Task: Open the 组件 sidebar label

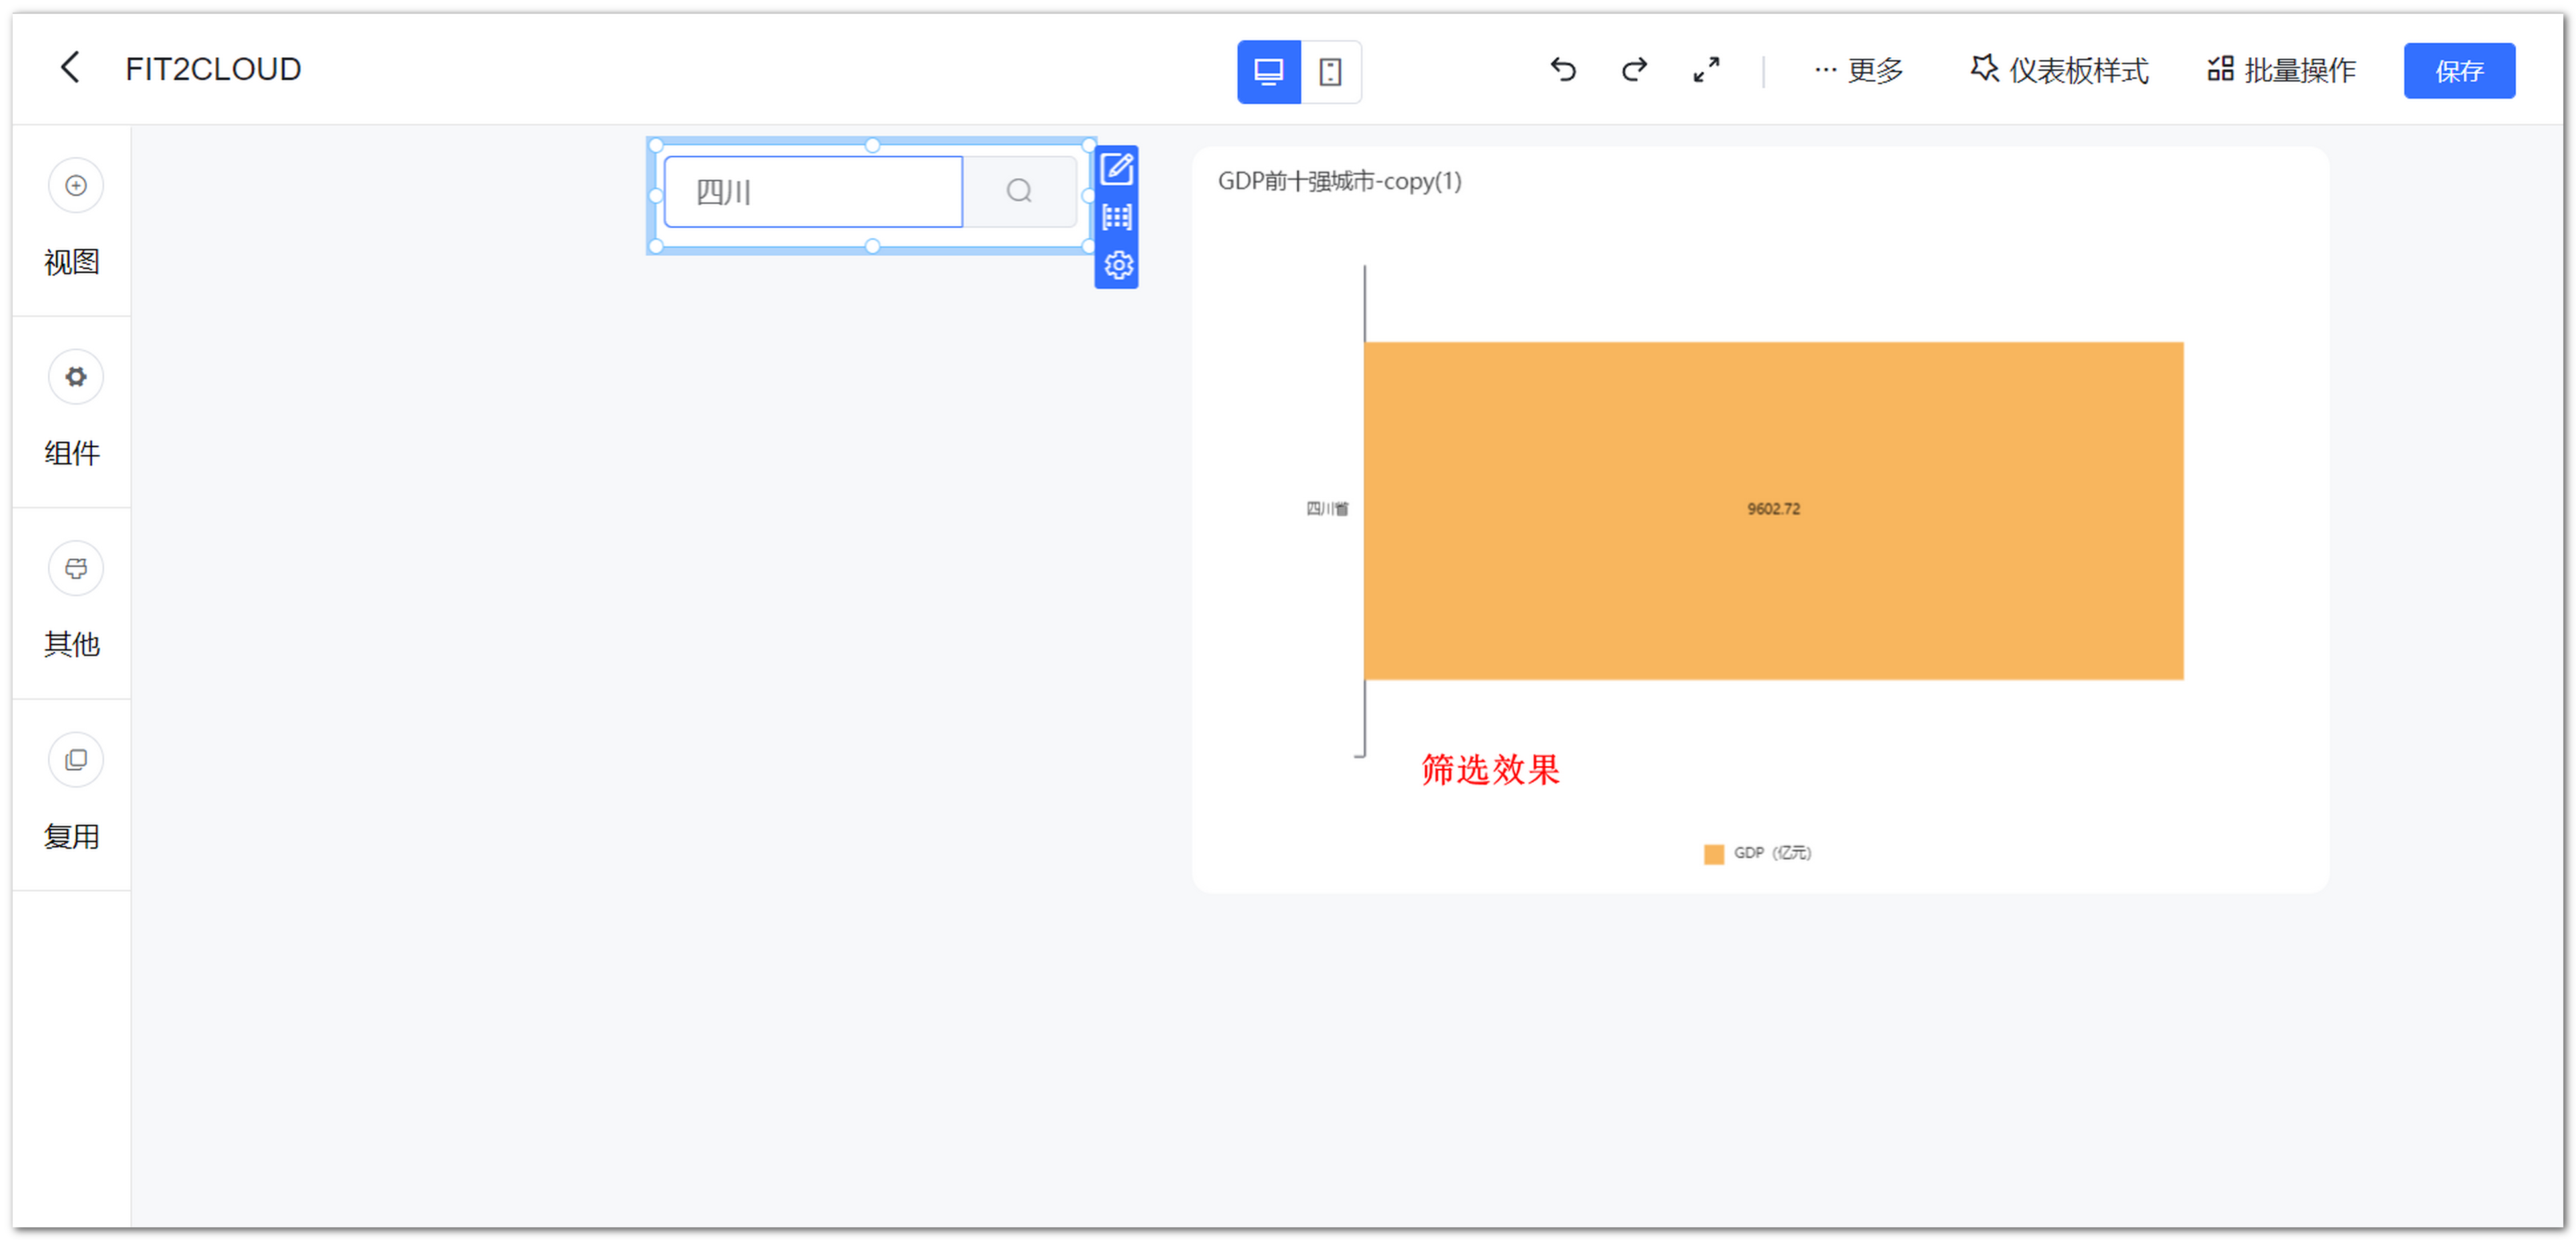Action: 72,453
